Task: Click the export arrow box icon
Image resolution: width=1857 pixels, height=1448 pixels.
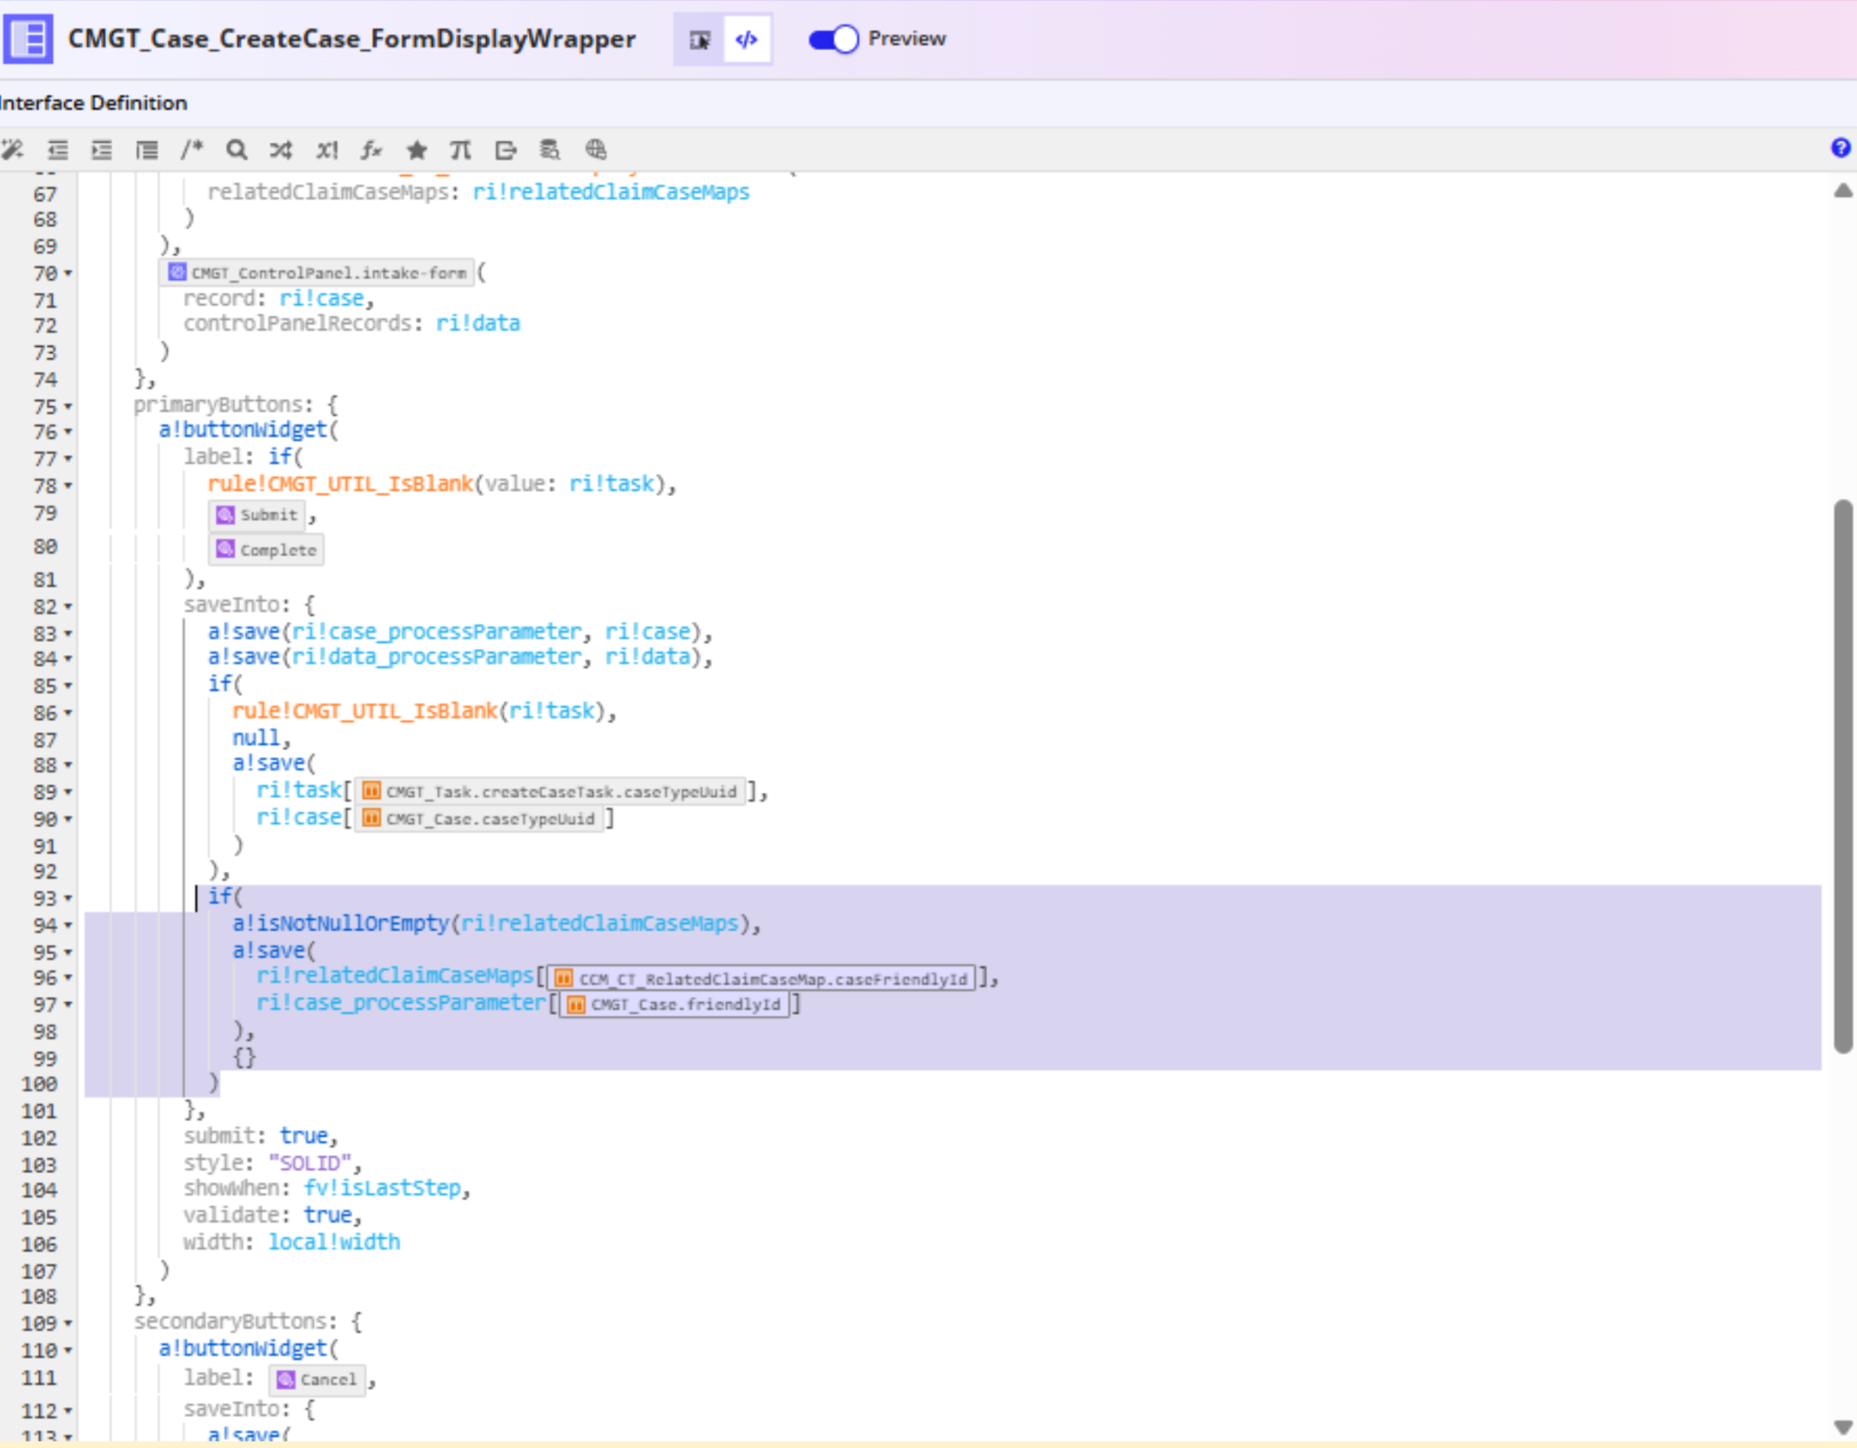Action: click(506, 150)
